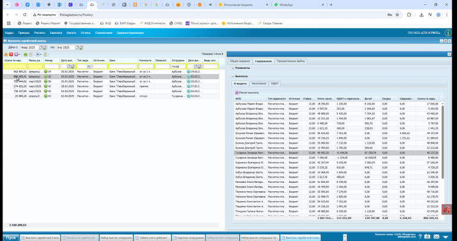Viewport: 457px width, 241px height.
Task: Click the red delete record icon
Action: click(x=11, y=55)
